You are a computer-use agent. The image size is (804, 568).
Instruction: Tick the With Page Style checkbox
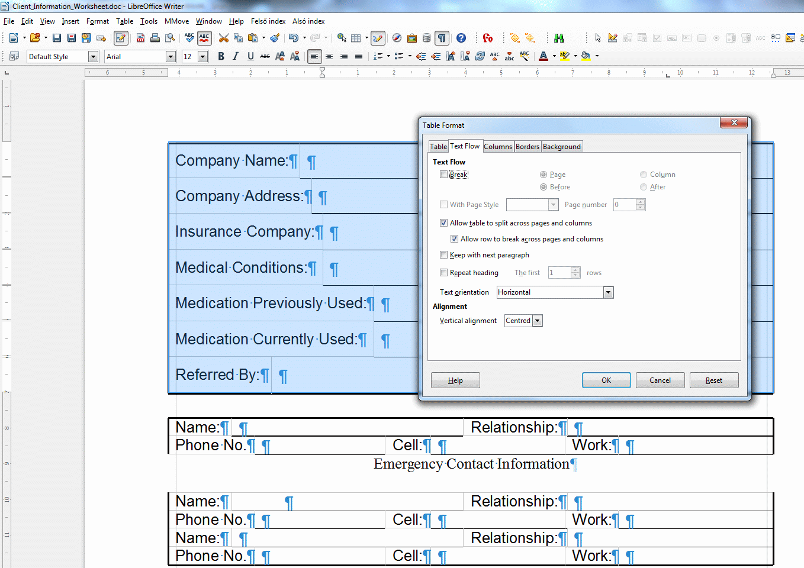click(443, 205)
